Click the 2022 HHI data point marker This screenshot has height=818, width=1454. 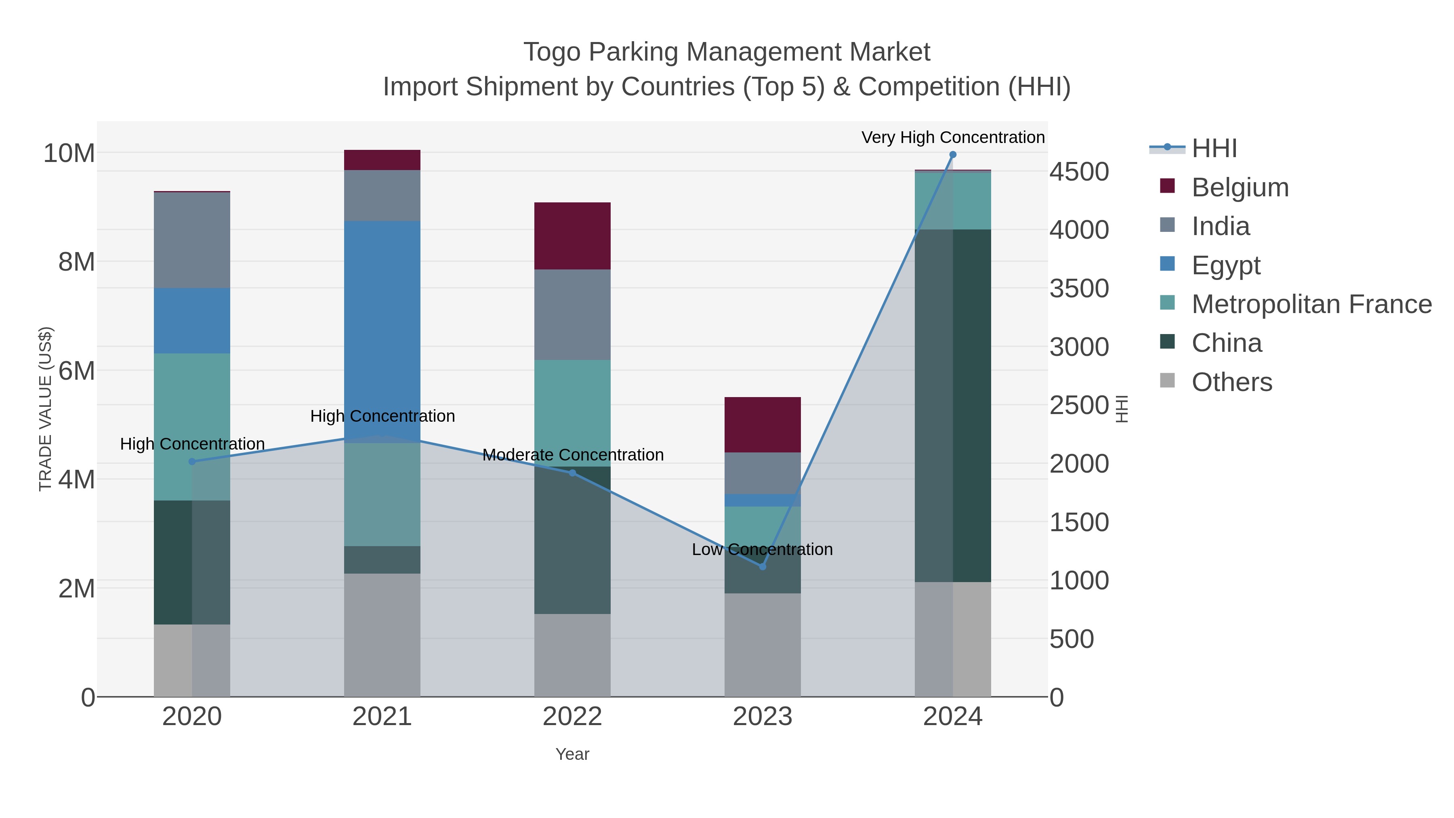572,473
